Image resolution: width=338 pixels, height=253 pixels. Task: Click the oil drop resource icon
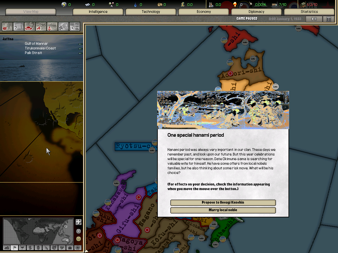click(135, 5)
